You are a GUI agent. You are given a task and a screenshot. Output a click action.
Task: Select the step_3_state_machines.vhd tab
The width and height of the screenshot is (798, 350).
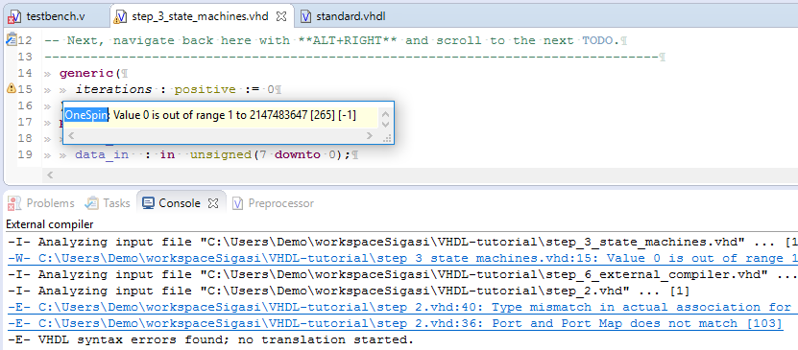tap(200, 16)
